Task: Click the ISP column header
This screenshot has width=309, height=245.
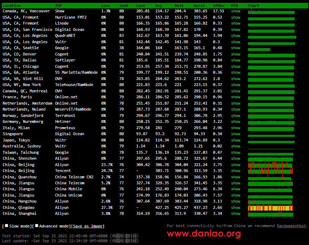Action: (58, 6)
